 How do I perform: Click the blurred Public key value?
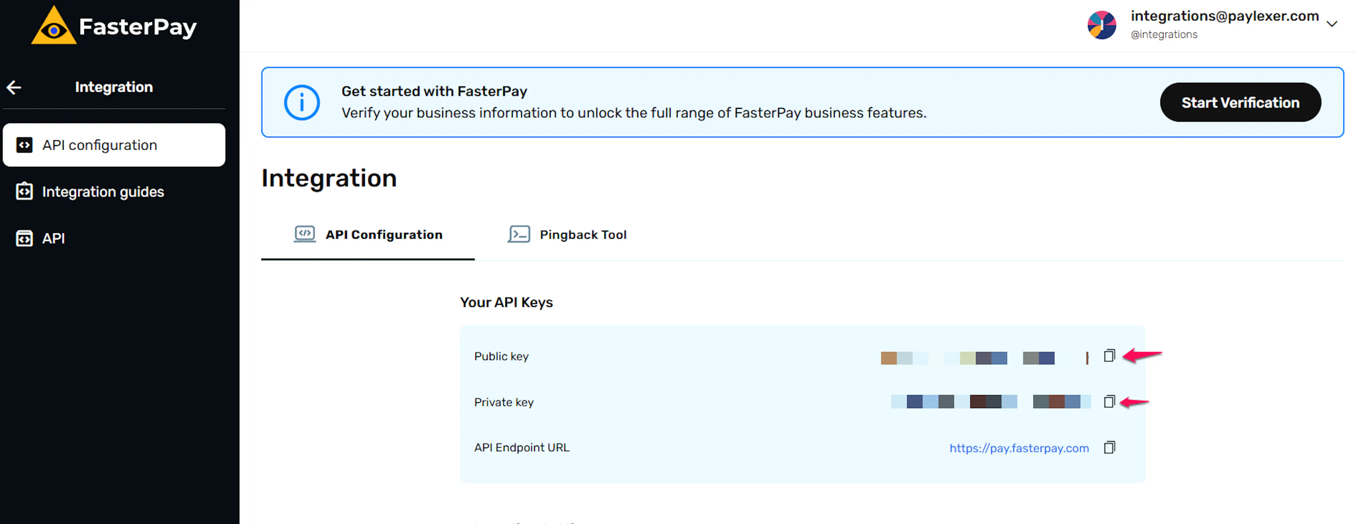(x=985, y=358)
